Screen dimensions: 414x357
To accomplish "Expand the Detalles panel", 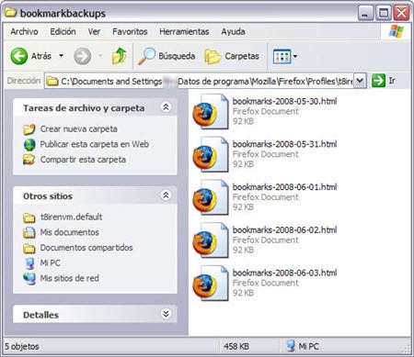I will coord(166,314).
